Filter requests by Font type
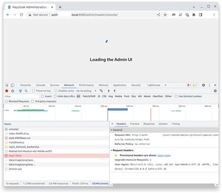This screenshot has height=193, width=222. click(127, 96)
